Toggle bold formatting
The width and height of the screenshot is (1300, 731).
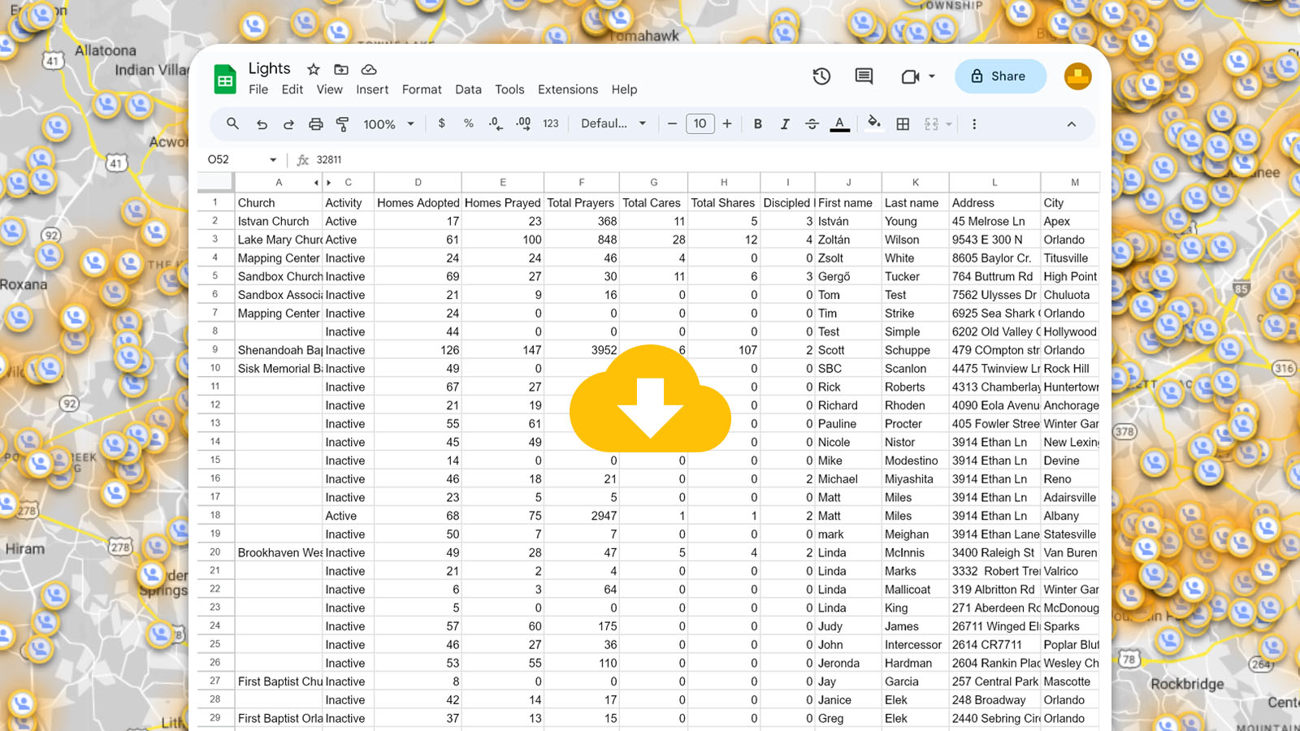click(758, 124)
